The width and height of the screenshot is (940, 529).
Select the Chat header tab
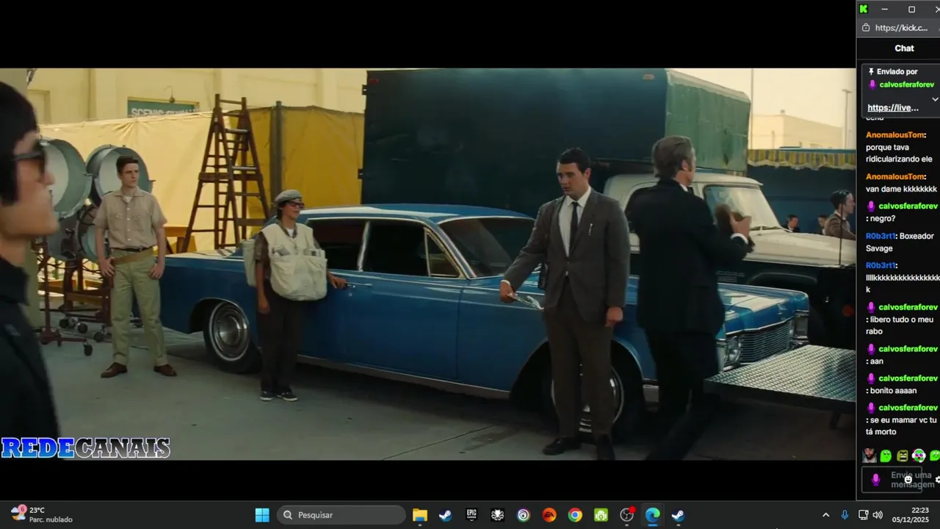point(904,48)
